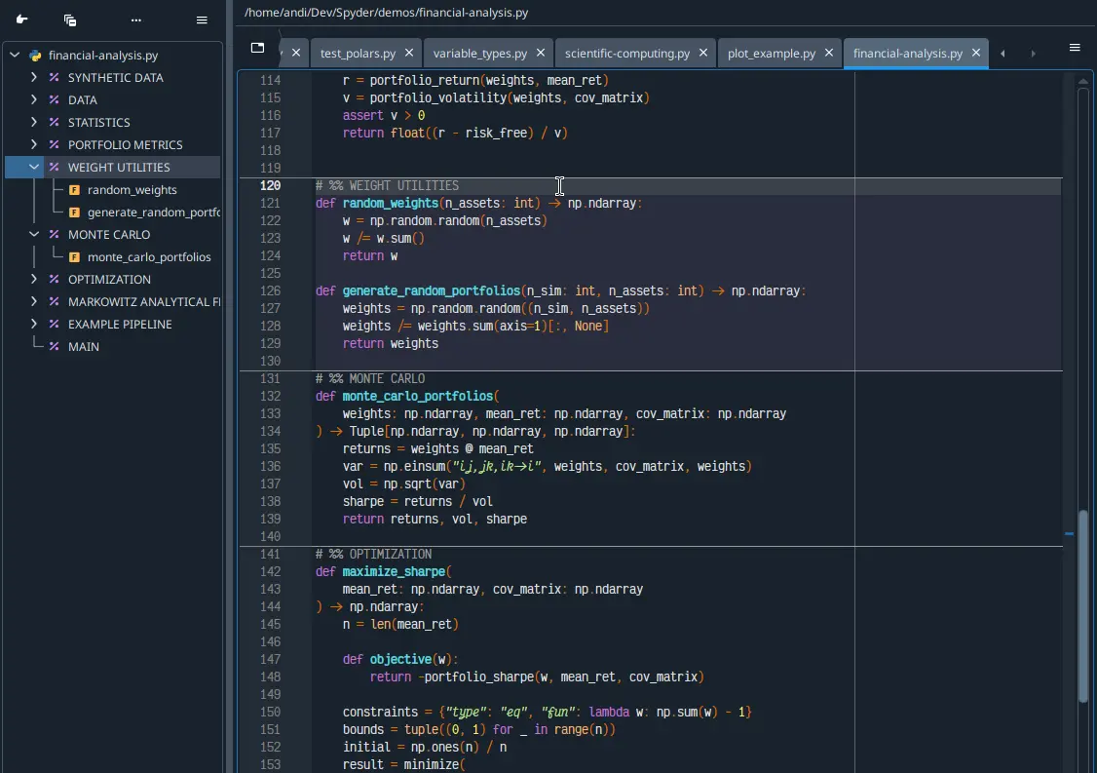
Task: Select the EXAMPLE PIPELINE outline entry
Action: tap(120, 325)
